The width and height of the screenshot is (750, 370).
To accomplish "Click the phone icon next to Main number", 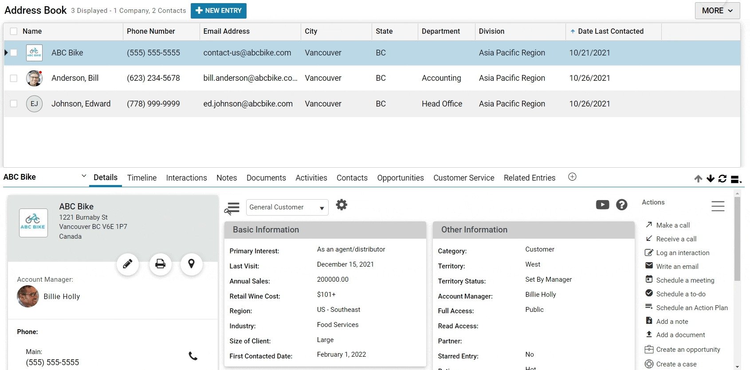I will [193, 356].
